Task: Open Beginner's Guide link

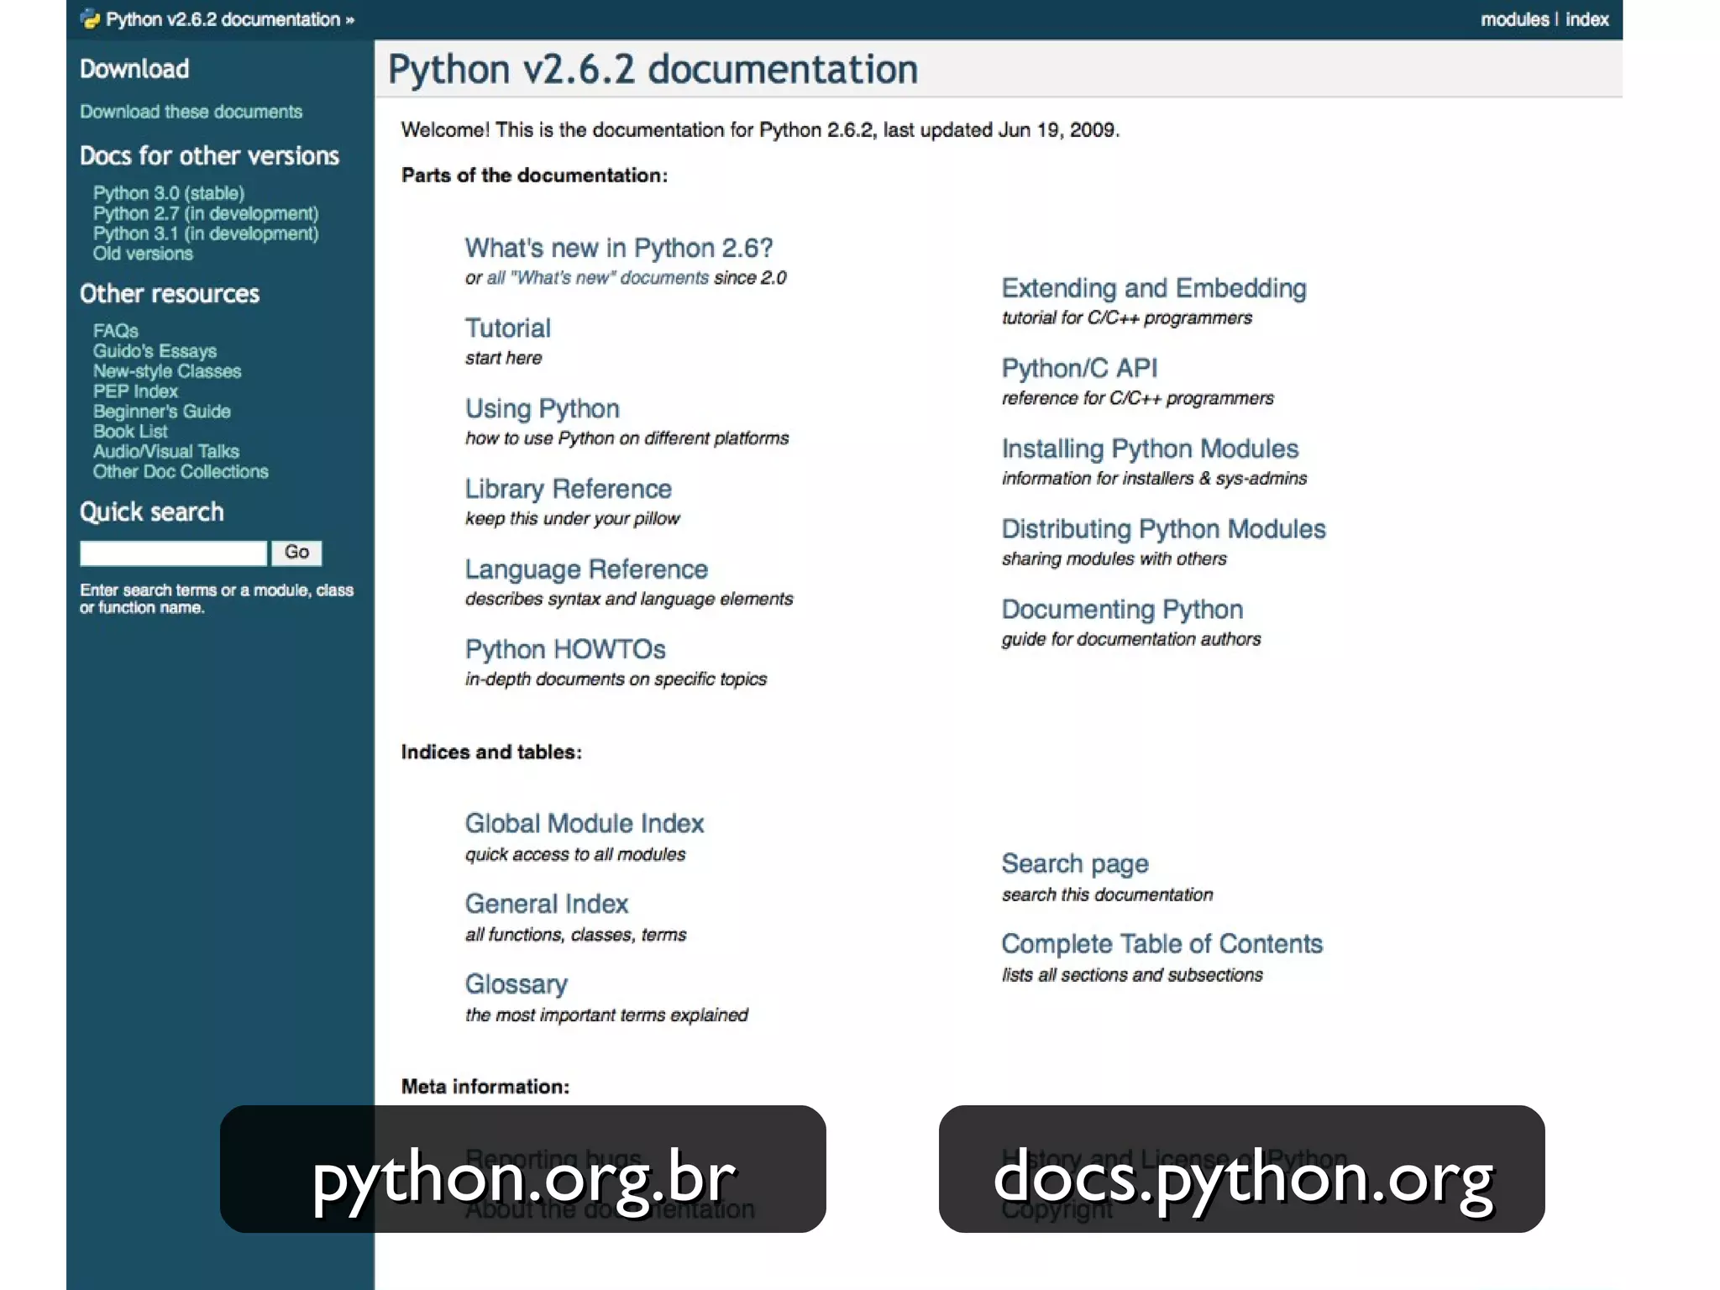Action: pyautogui.click(x=161, y=412)
